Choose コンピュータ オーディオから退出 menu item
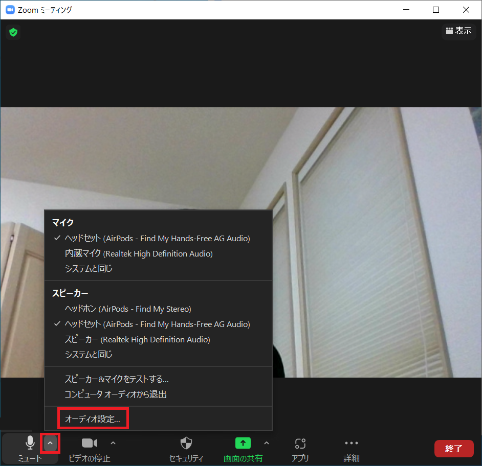 click(x=158, y=394)
